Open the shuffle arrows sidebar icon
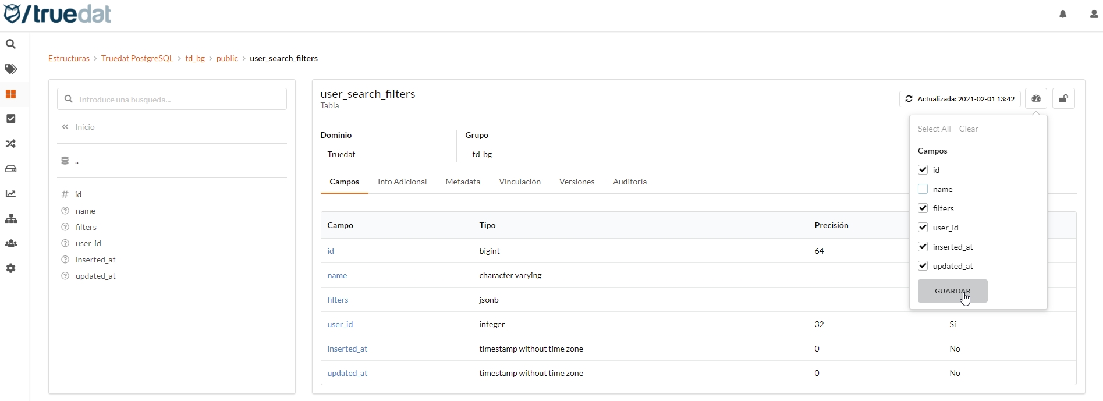Screen dimensions: 1103x401 pos(10,144)
